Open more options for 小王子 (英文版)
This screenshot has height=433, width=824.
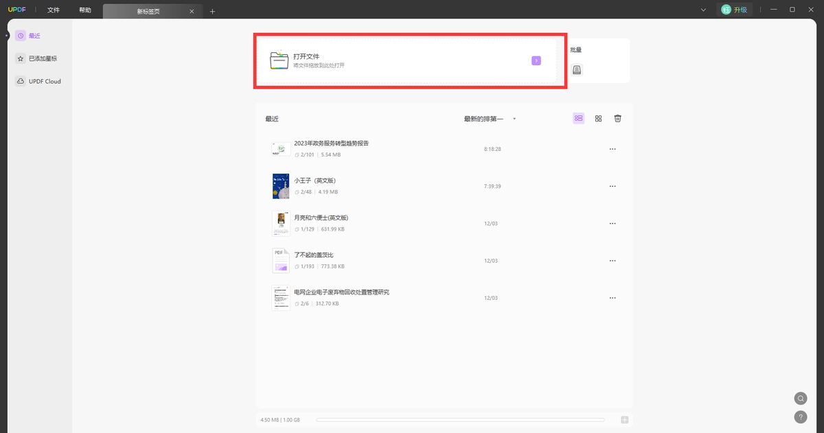tap(613, 186)
